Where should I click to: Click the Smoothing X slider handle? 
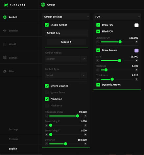[51, 125]
